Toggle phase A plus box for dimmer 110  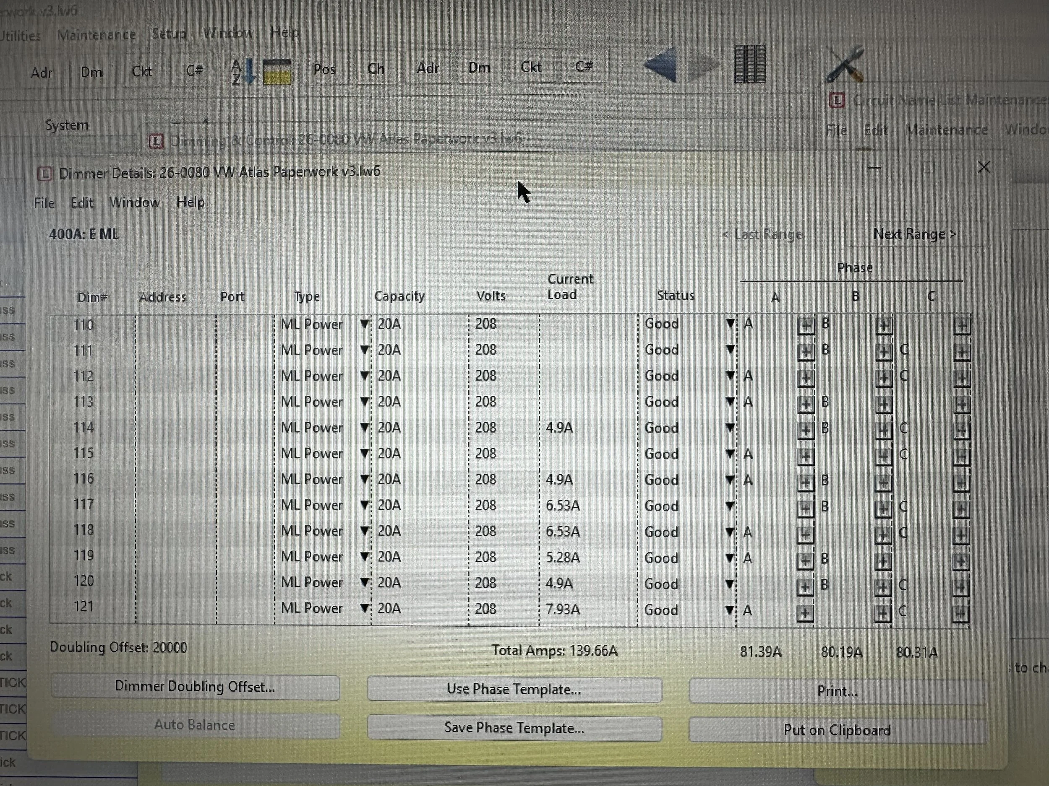[806, 326]
